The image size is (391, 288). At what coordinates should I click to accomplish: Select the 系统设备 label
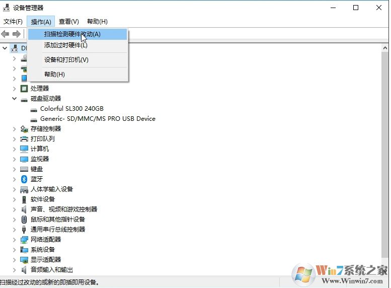coord(43,250)
